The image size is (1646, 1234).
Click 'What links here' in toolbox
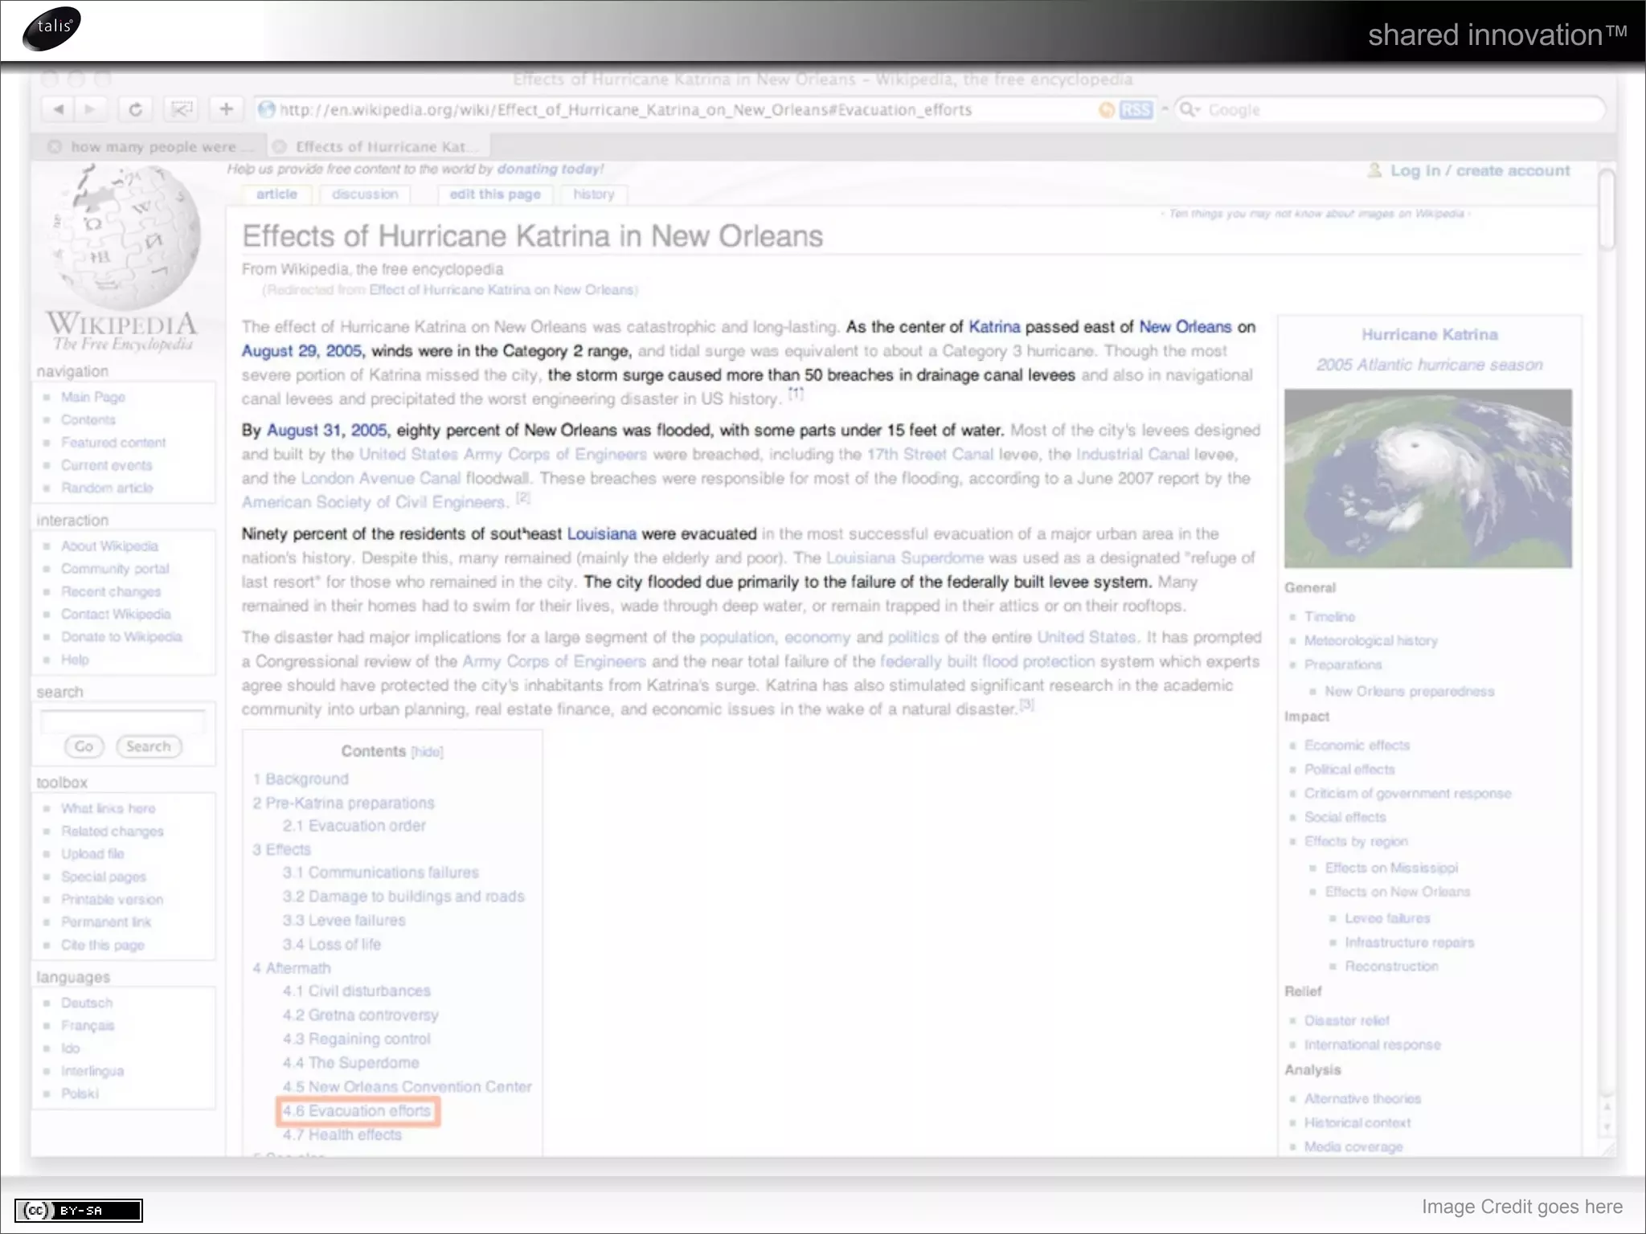point(109,808)
